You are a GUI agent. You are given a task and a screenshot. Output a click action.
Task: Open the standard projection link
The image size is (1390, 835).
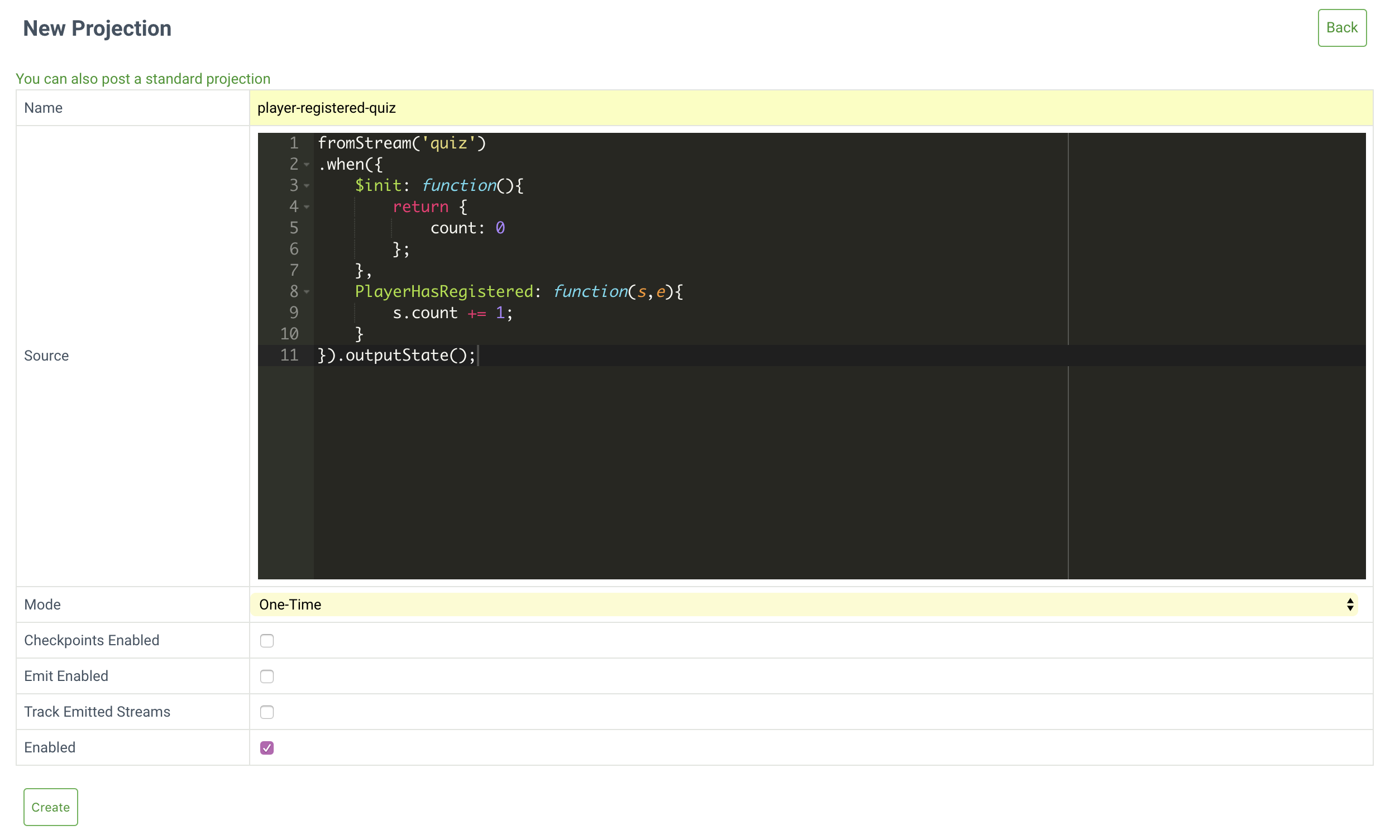point(143,79)
